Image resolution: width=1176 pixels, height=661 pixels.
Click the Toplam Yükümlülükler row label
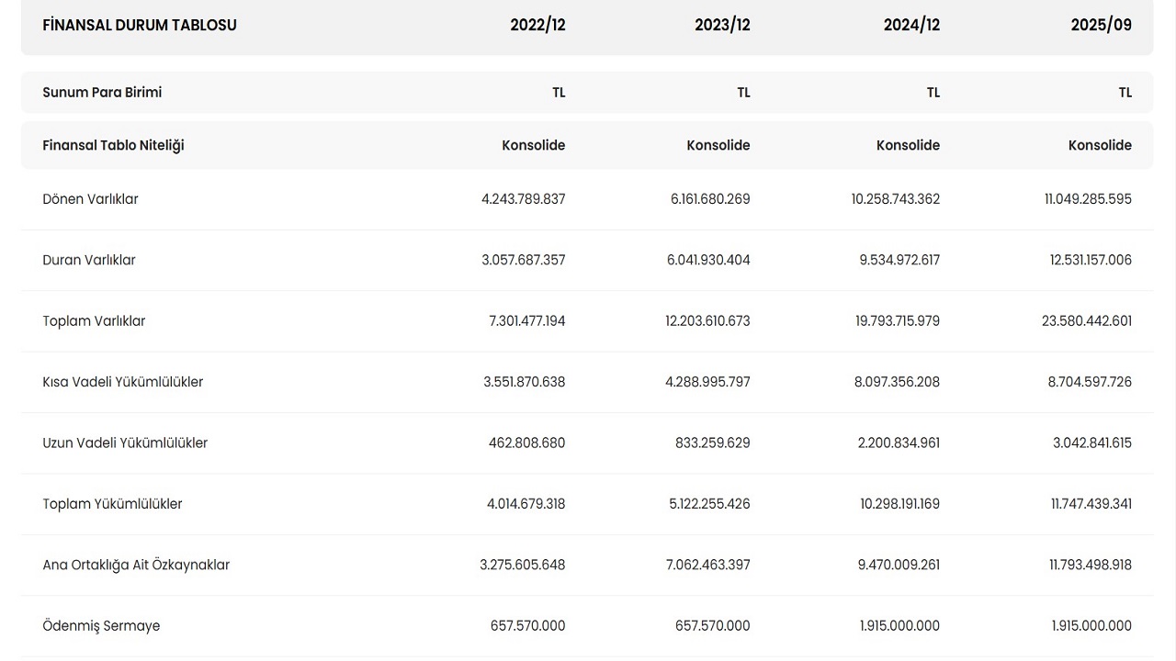pyautogui.click(x=112, y=504)
